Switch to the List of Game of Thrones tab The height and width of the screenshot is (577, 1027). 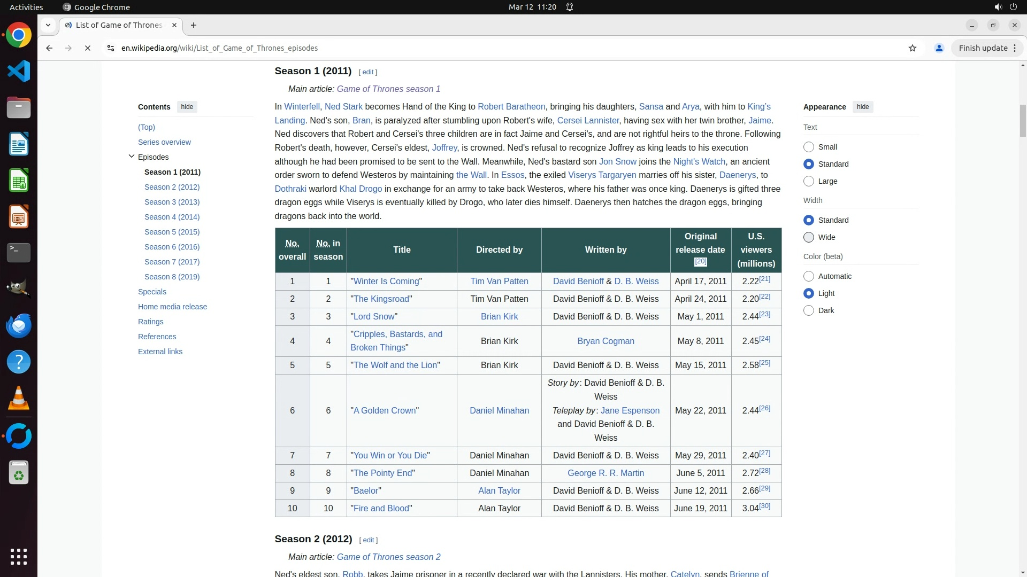click(119, 25)
